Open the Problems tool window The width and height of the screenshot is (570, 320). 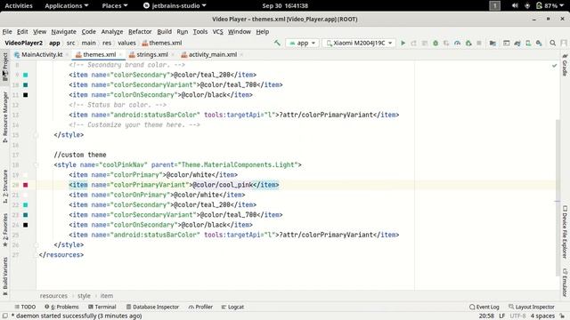pyautogui.click(x=61, y=307)
